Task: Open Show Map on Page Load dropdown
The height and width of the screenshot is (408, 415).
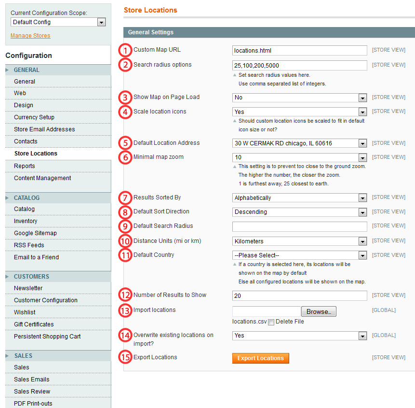Action: [x=300, y=98]
